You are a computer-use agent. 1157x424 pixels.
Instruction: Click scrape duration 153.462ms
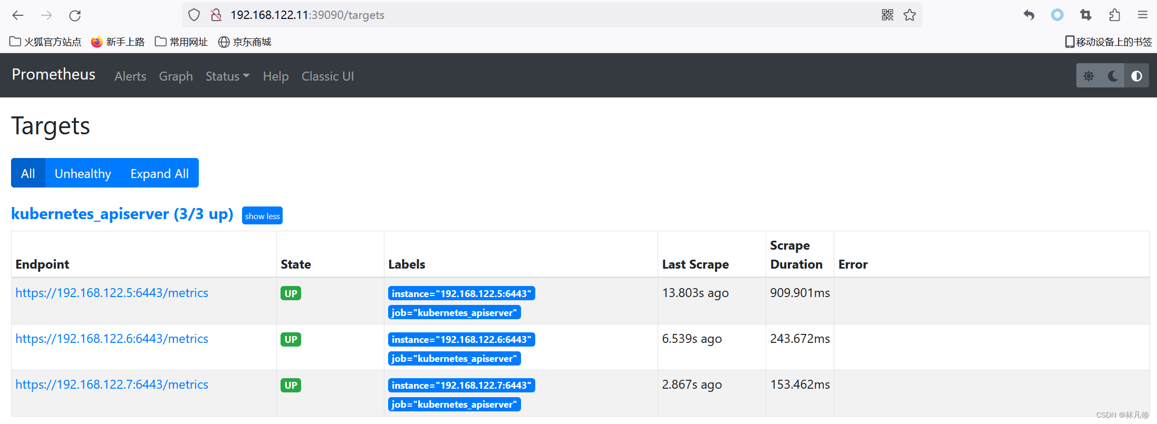[x=800, y=384]
